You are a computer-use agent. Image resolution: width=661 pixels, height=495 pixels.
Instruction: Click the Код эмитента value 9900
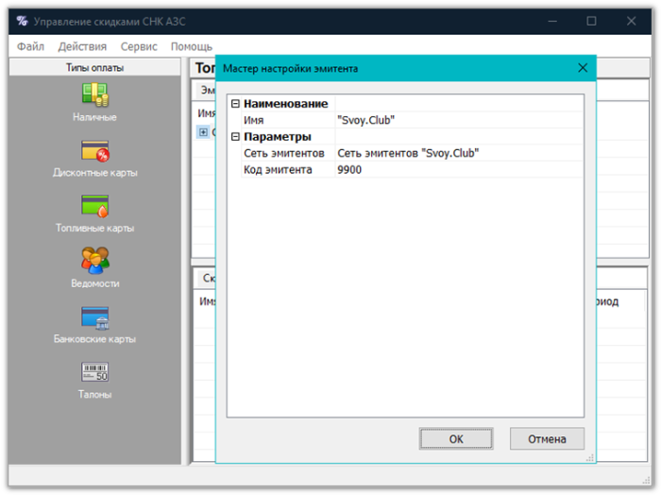[x=461, y=170]
